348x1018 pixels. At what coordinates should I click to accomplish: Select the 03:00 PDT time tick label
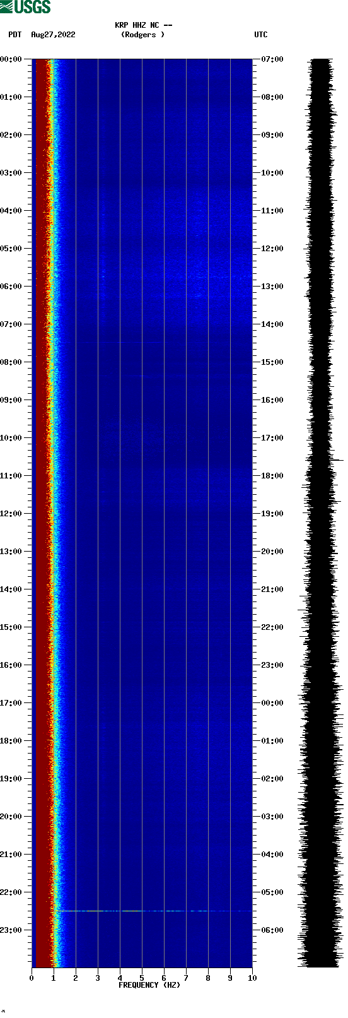11,173
